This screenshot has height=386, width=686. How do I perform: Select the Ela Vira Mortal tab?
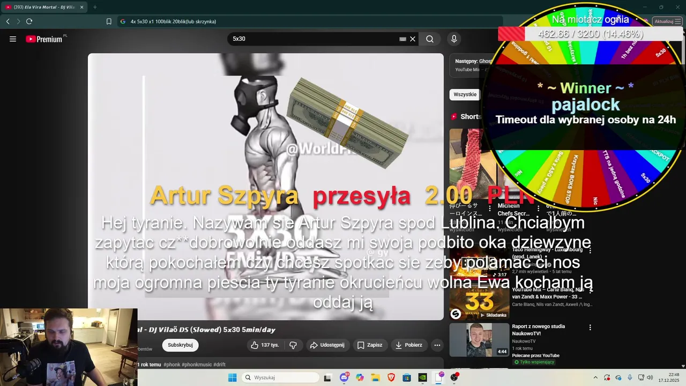44,7
